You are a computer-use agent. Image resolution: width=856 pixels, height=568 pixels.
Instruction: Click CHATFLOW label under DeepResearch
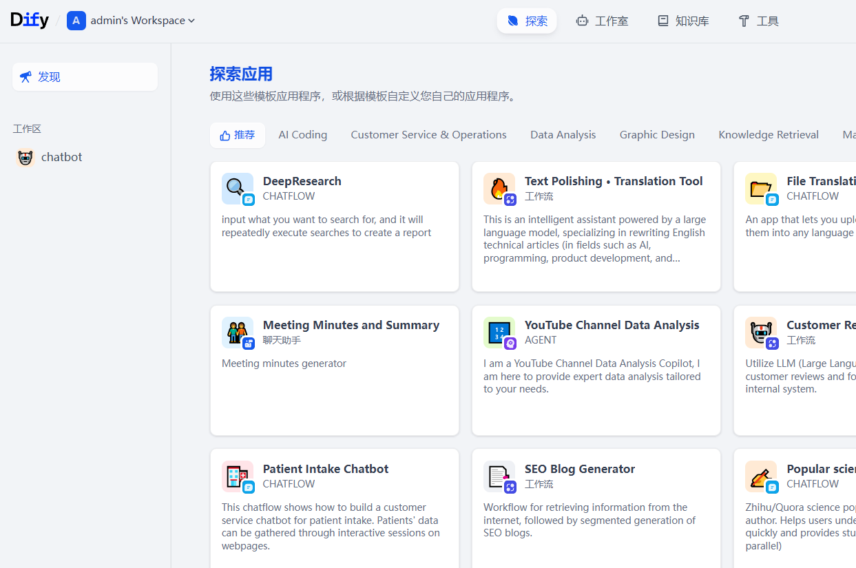289,196
